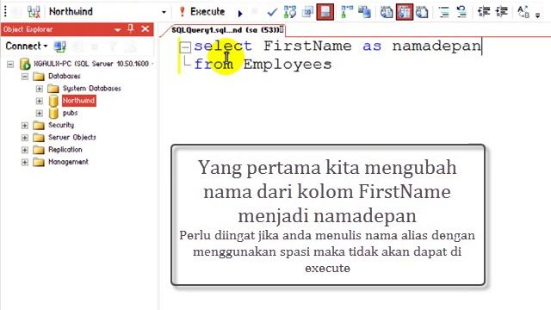This screenshot has width=551, height=310.
Task: Open the Object Explorer window position dropdown
Action: [118, 30]
